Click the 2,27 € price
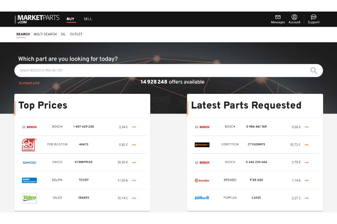Image resolution: width=337 pixels, height=224 pixels. coord(296,198)
